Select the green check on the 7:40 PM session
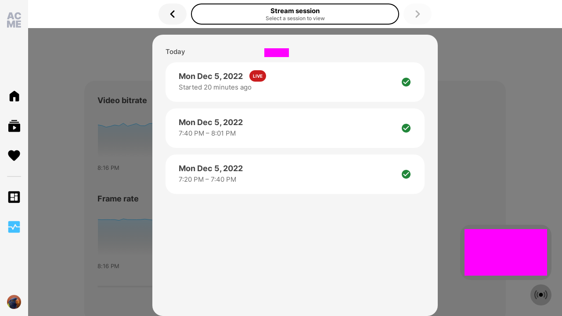The image size is (562, 316). click(406, 128)
